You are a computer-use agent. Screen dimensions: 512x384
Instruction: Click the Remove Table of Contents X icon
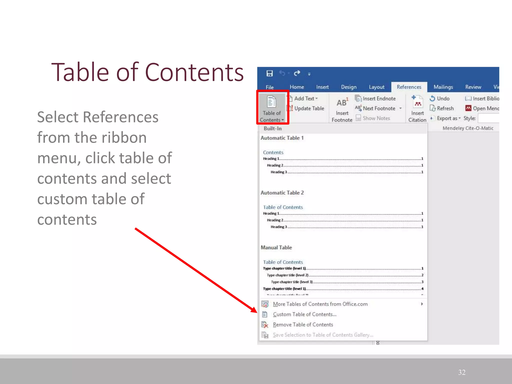click(265, 324)
